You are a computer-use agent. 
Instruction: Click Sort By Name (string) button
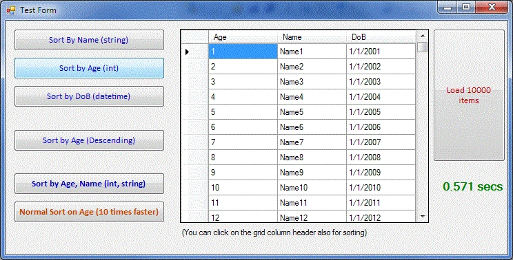point(89,40)
